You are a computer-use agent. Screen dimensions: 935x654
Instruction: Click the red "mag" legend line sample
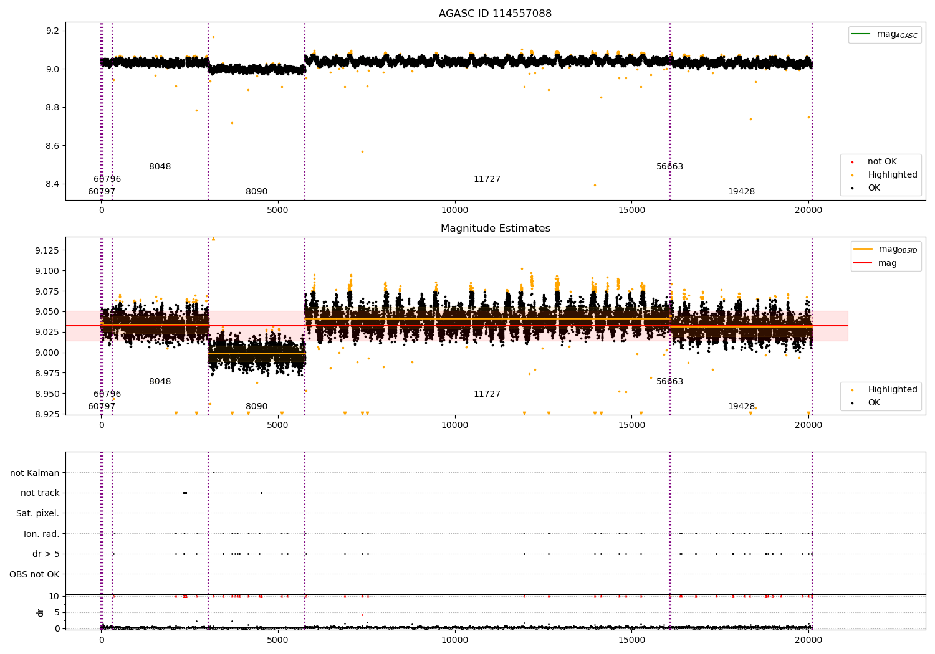coord(863,263)
